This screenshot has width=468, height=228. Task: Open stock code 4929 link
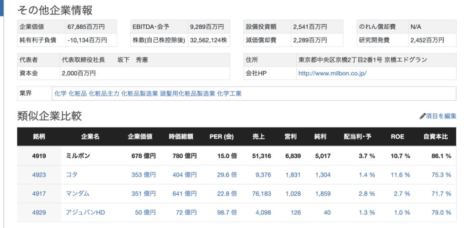pos(39,212)
